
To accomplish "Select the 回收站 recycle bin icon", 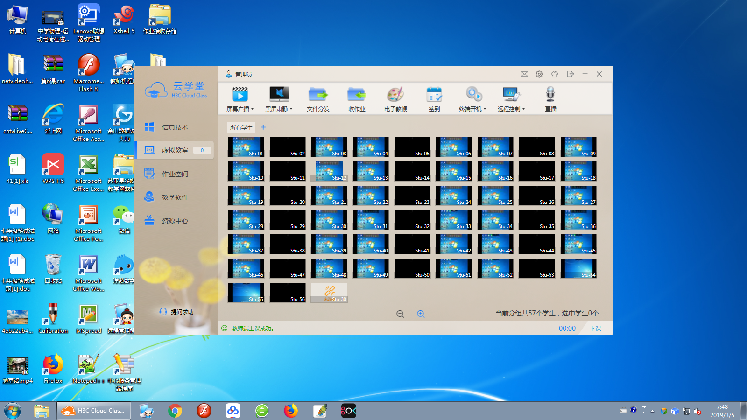I will point(53,269).
